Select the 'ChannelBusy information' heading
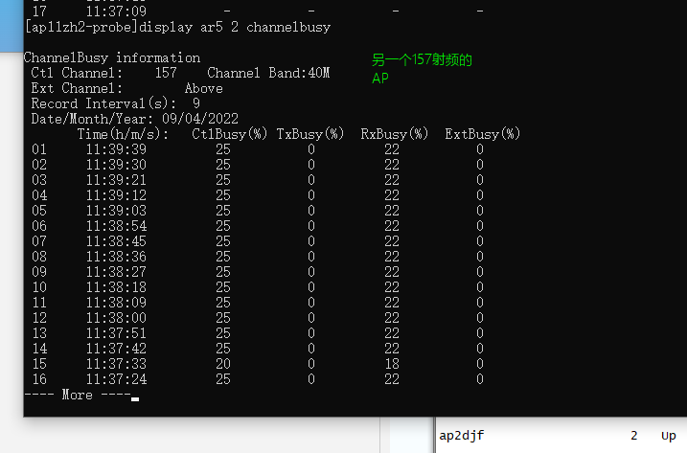The width and height of the screenshot is (687, 453). (x=112, y=57)
